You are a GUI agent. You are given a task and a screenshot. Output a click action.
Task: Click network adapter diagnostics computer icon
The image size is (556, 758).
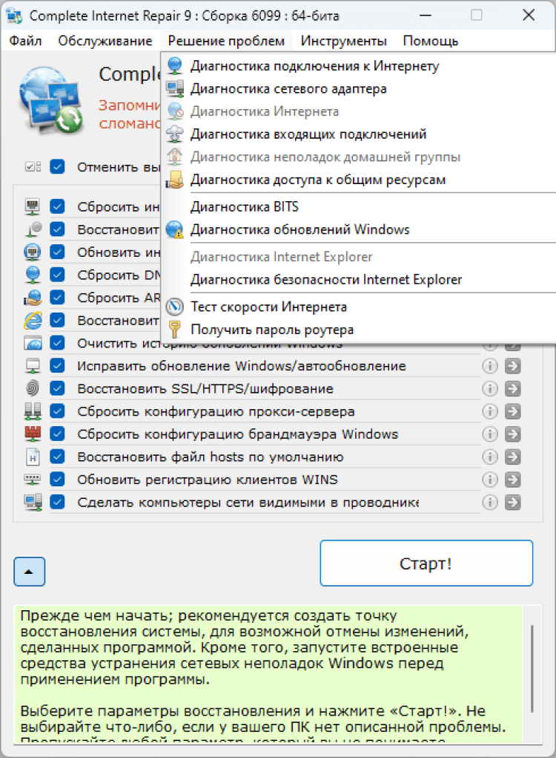(x=175, y=88)
